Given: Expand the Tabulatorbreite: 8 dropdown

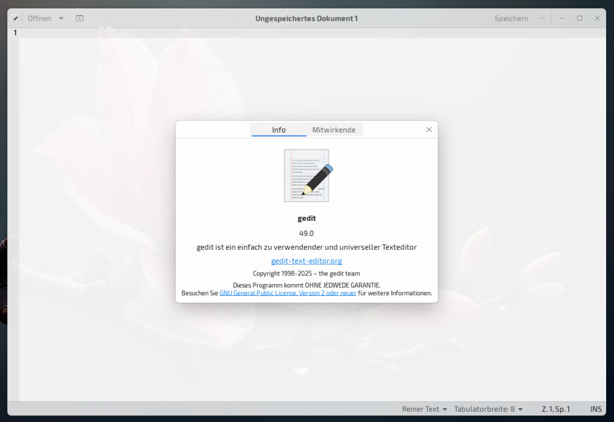Looking at the screenshot, I should pyautogui.click(x=488, y=409).
